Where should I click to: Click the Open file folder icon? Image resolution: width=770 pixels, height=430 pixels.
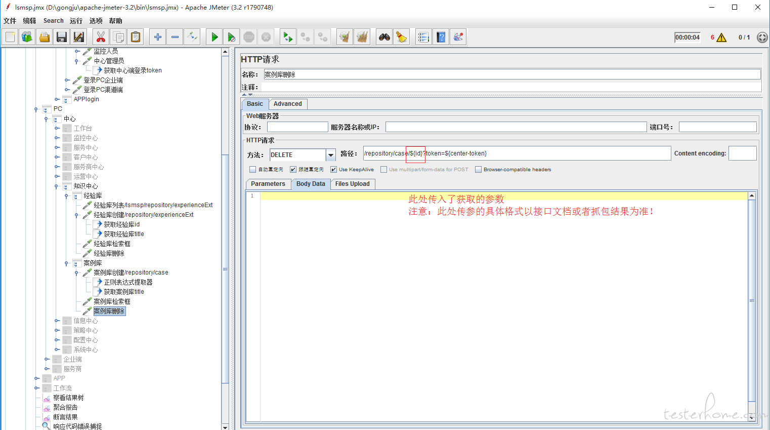pos(45,37)
